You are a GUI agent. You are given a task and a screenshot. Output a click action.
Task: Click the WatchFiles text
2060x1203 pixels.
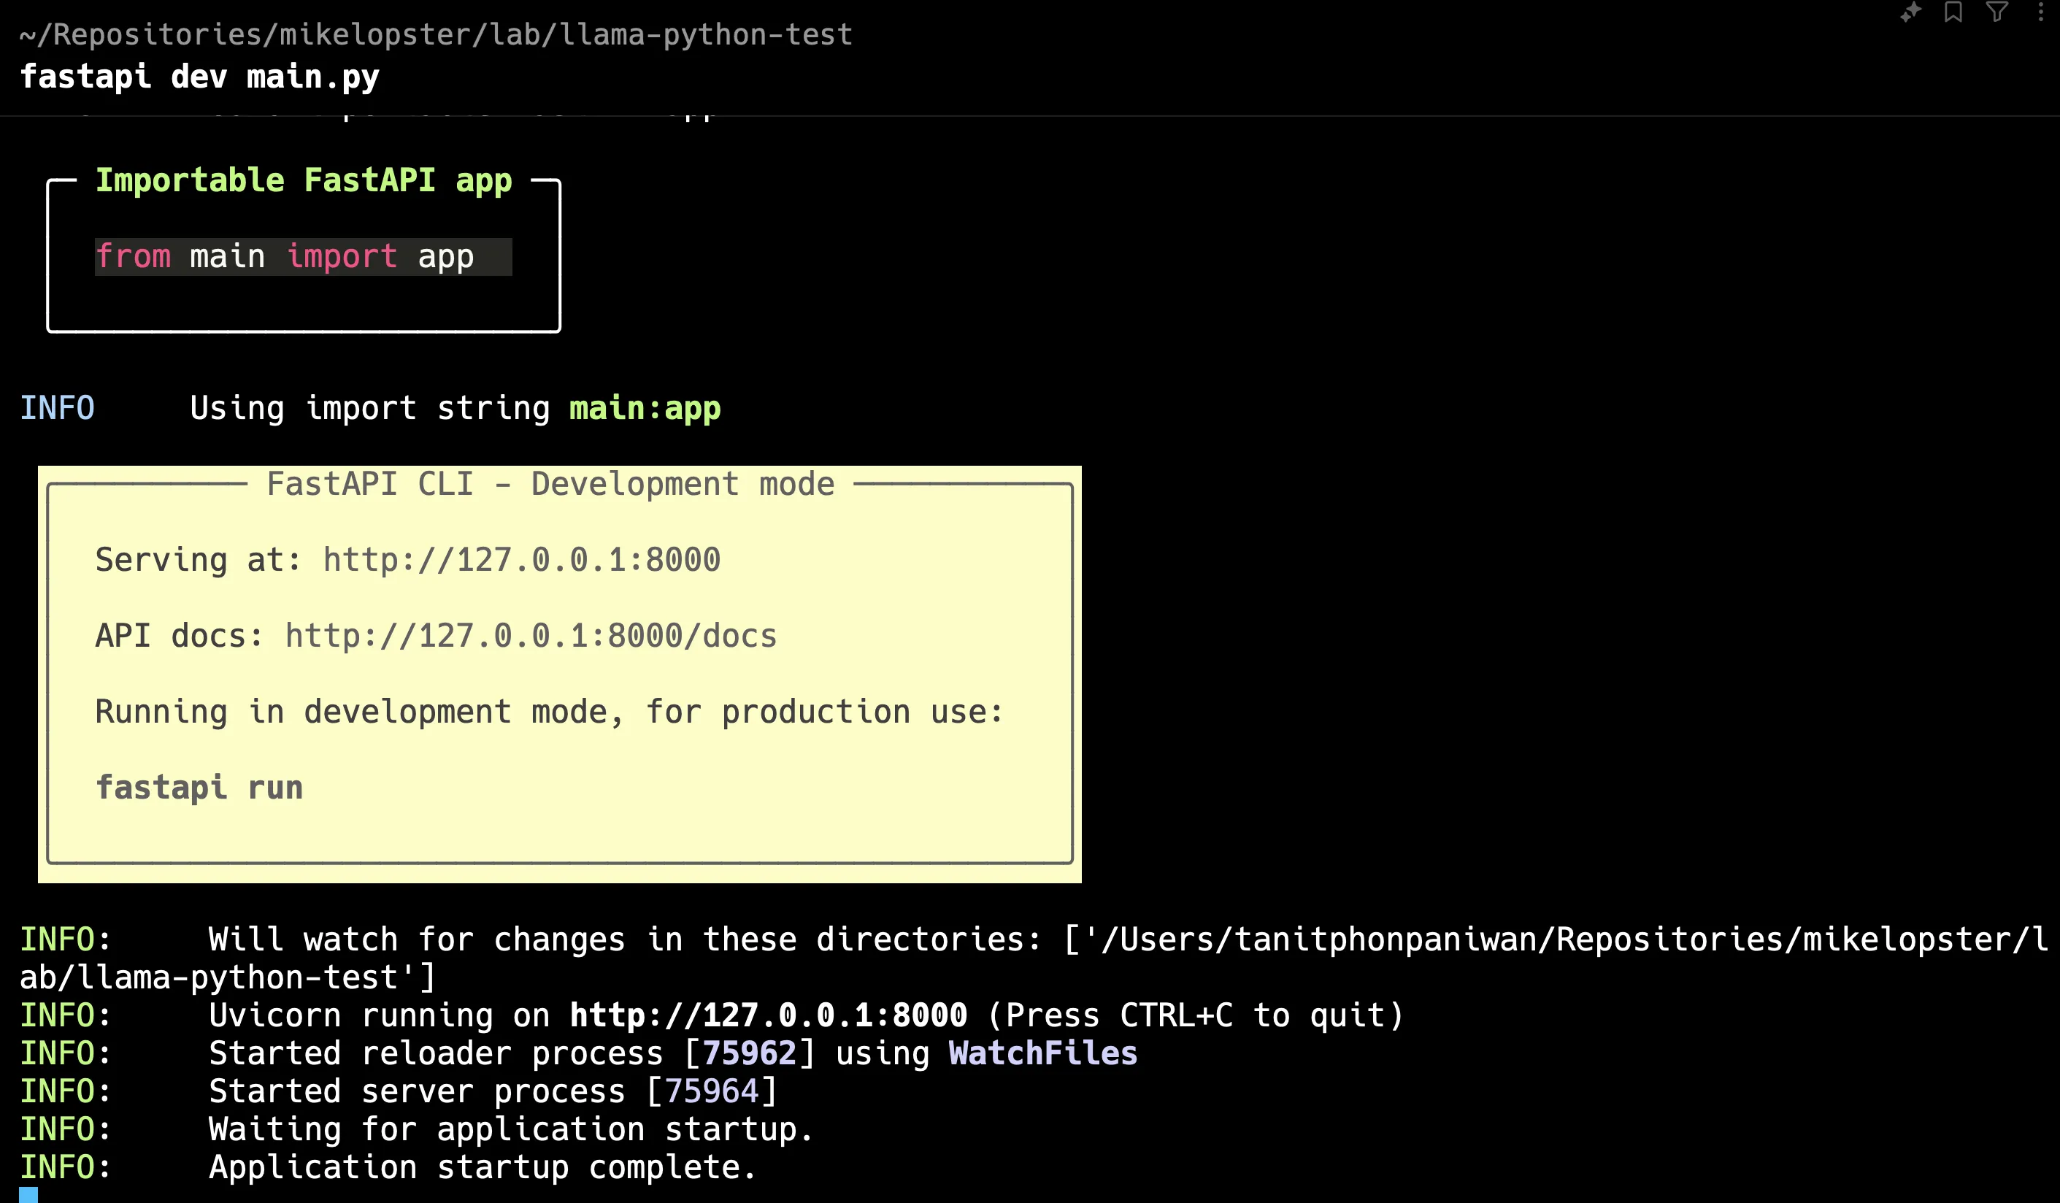(1043, 1053)
